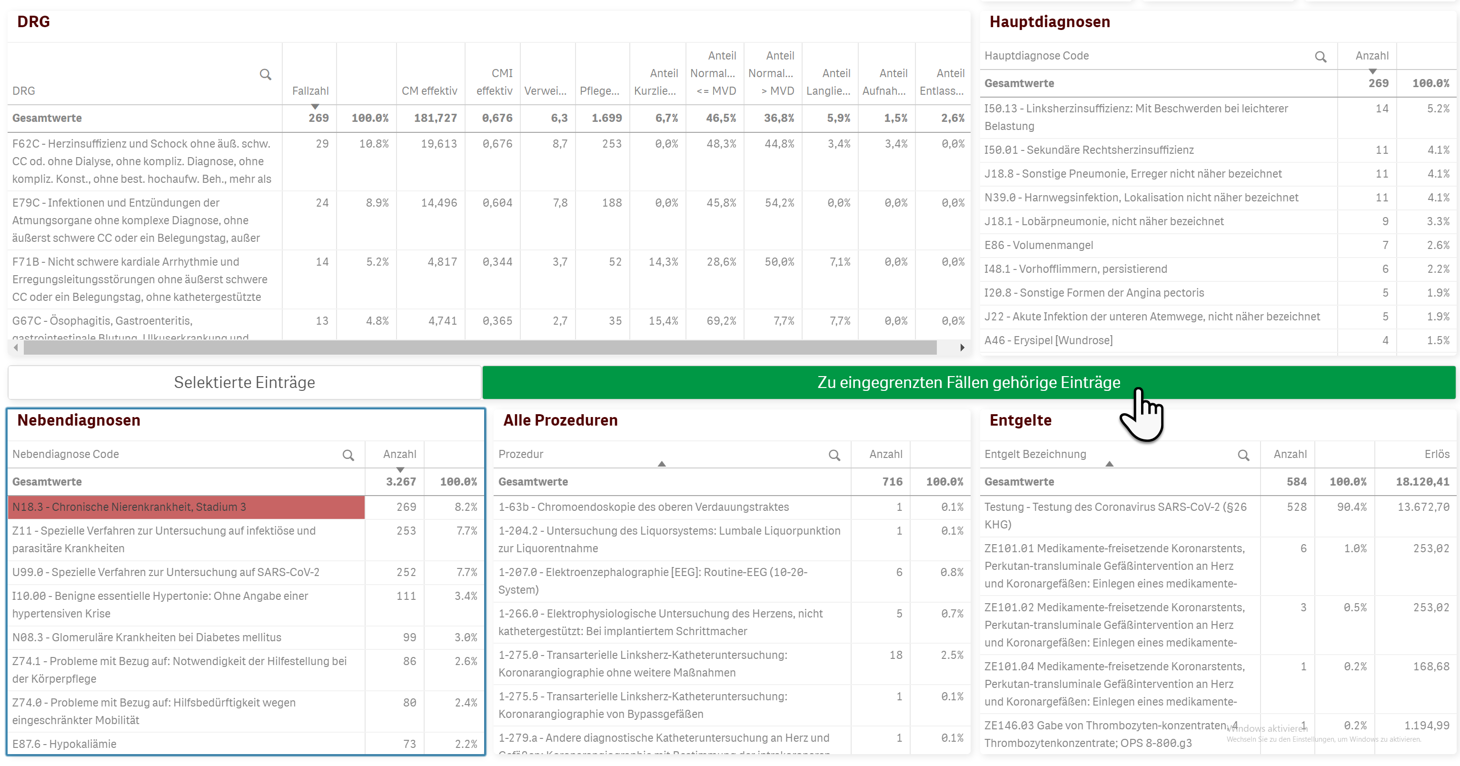Click right scroll arrow of DRG table

(962, 348)
